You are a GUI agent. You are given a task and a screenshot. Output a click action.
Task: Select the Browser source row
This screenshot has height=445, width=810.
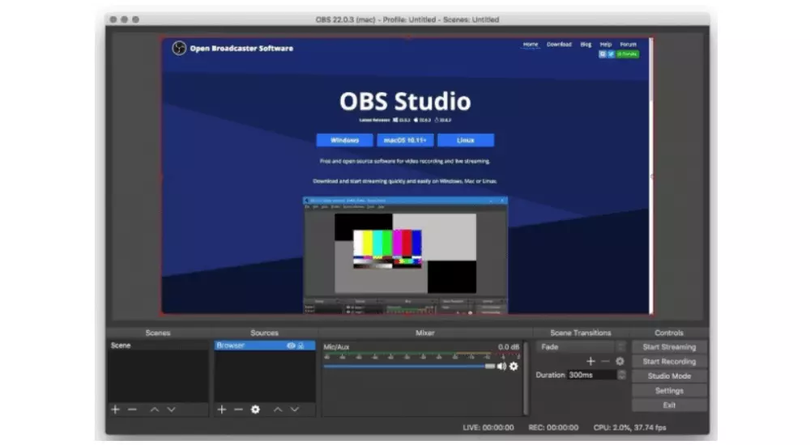tap(265, 345)
